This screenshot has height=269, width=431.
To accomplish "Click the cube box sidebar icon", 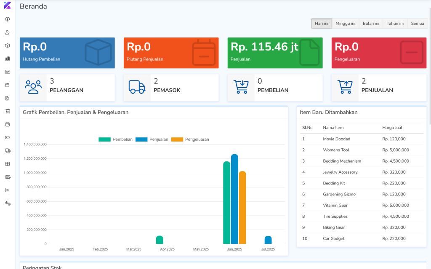I will (8, 45).
